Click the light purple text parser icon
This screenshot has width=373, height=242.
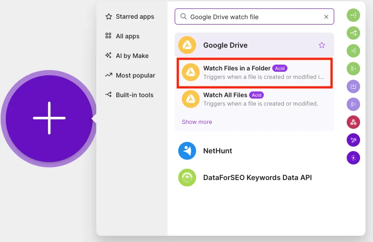pos(353,104)
